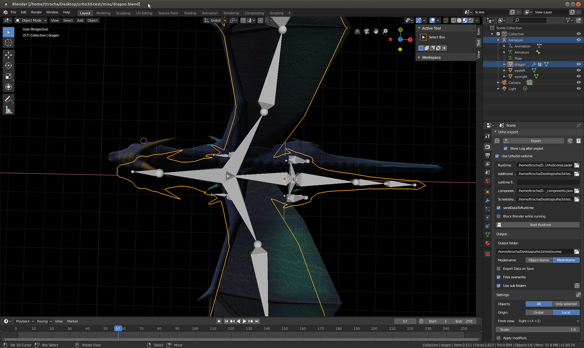The image size is (584, 348).
Task: Activate the 3D Cursor tool
Action: [x=8, y=43]
